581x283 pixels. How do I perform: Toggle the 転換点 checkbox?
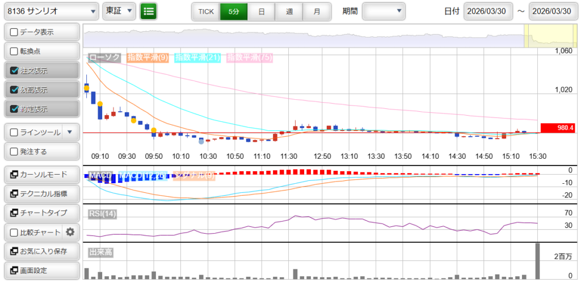(x=15, y=51)
